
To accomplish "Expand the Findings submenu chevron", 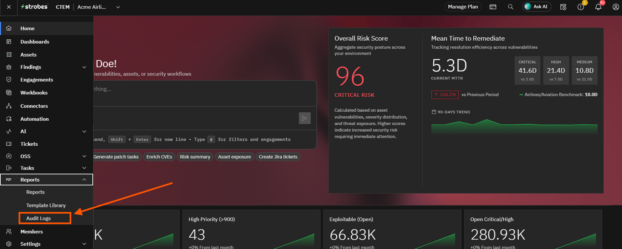I will (x=84, y=67).
